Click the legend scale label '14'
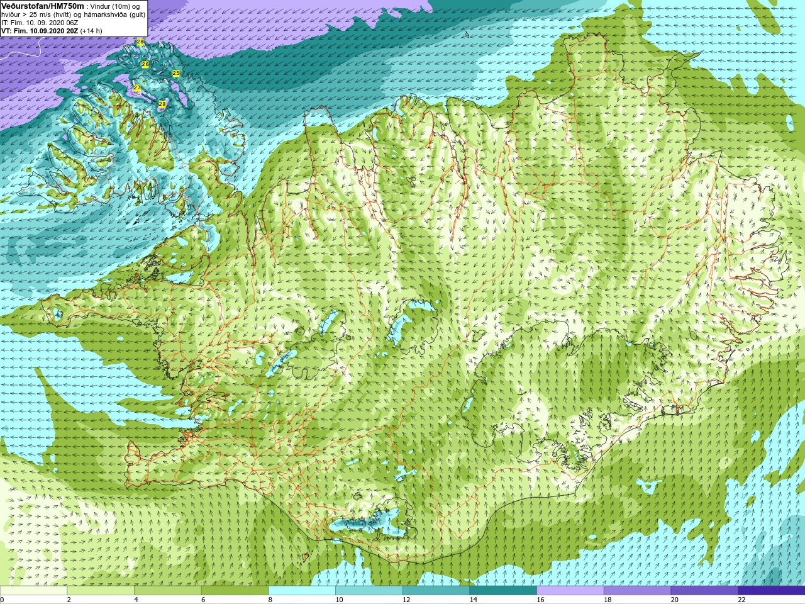This screenshot has height=604, width=805. click(474, 600)
